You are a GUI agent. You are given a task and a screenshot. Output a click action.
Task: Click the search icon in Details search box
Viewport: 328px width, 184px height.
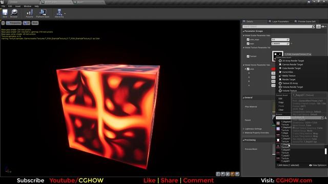[x=313, y=27]
